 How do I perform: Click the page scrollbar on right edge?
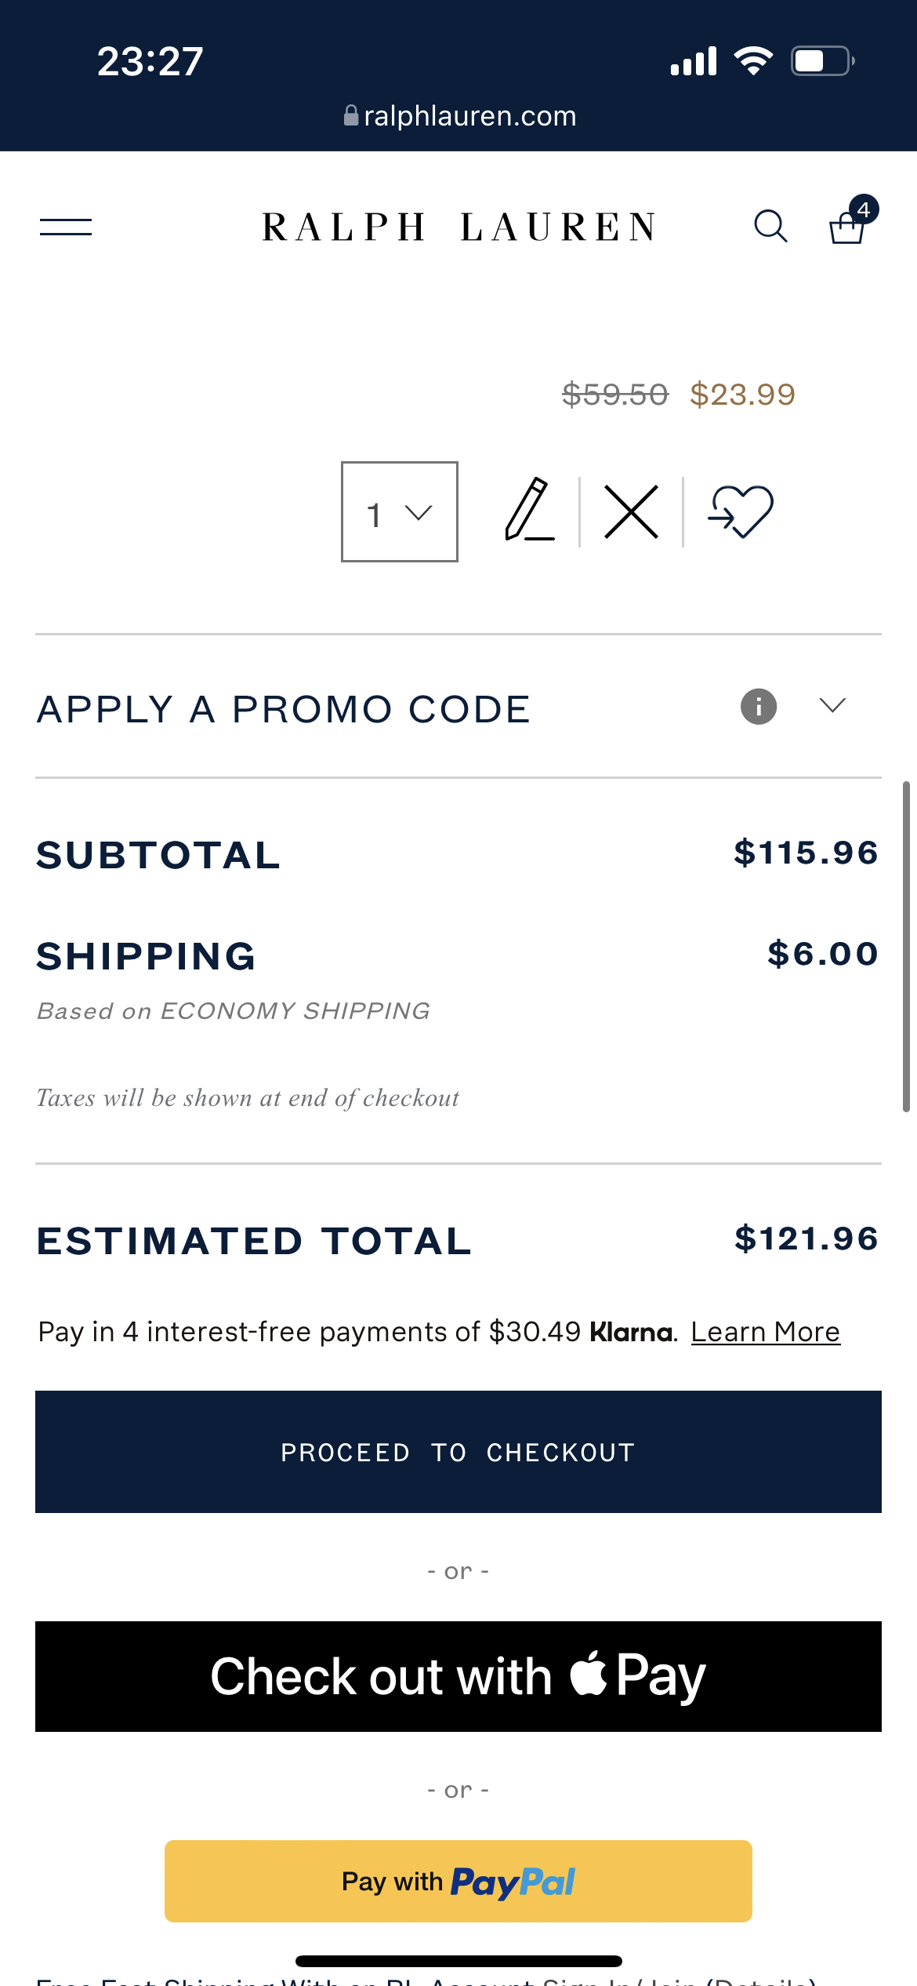pyautogui.click(x=906, y=947)
